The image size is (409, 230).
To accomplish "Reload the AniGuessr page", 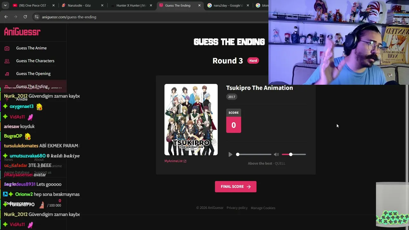I will click(25, 17).
